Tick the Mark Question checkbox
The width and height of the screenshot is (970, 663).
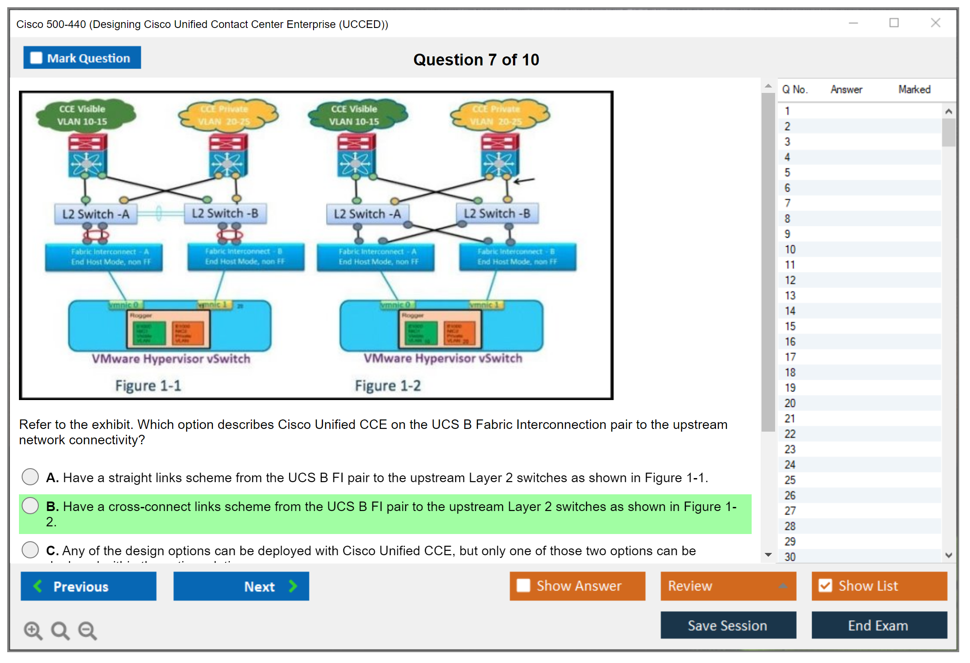pyautogui.click(x=36, y=58)
